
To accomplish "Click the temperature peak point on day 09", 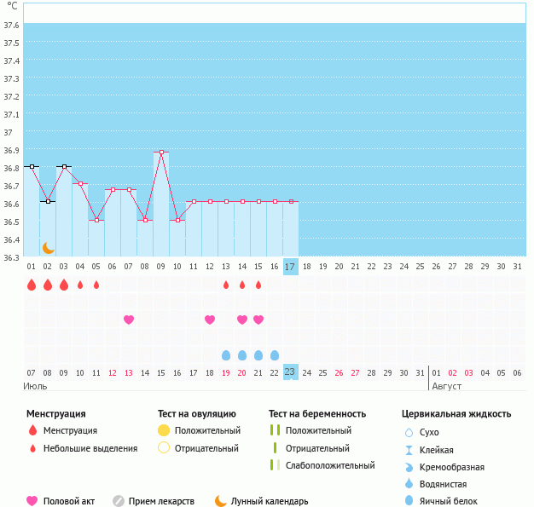I will 161,152.
